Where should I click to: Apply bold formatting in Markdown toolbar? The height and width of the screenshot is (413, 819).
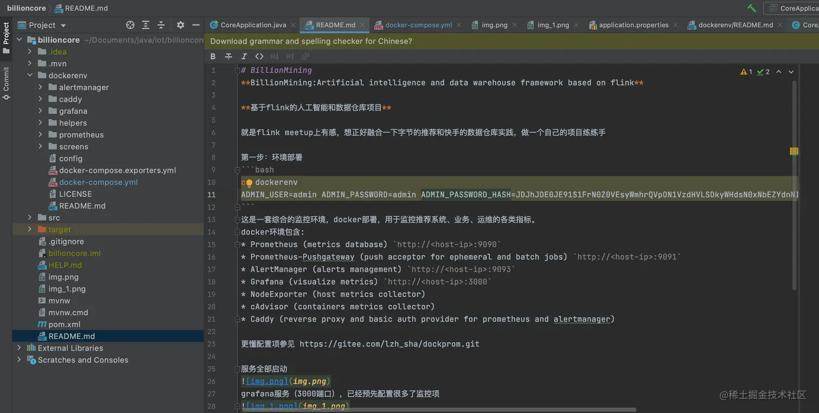pos(213,56)
